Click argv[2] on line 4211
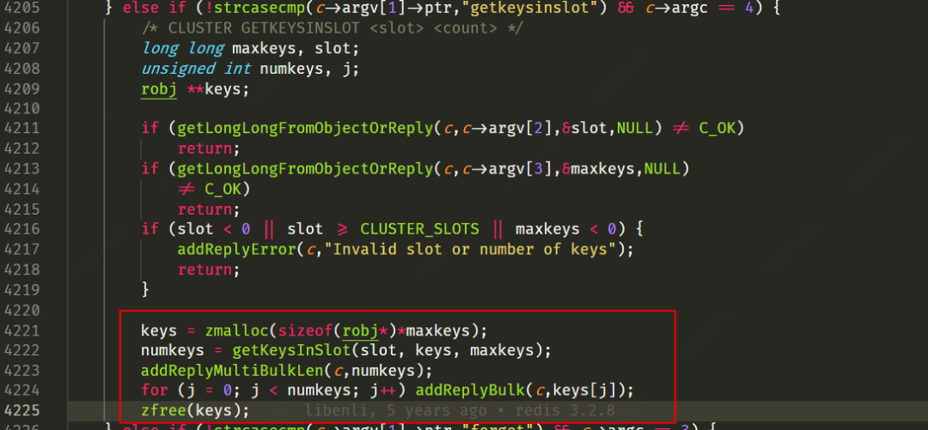 pyautogui.click(x=516, y=129)
